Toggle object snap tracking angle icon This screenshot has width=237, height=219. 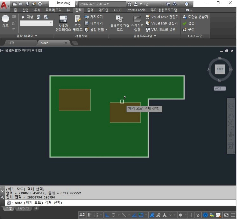(x=134, y=215)
